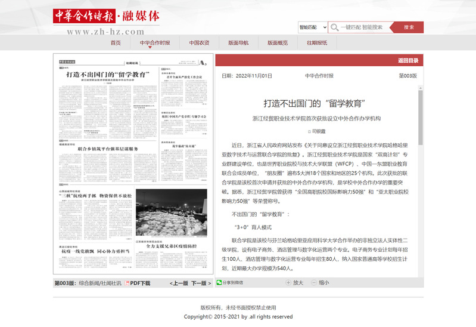
Task: Click the 缩小 zoom-out minus icon
Action: [x=313, y=283]
